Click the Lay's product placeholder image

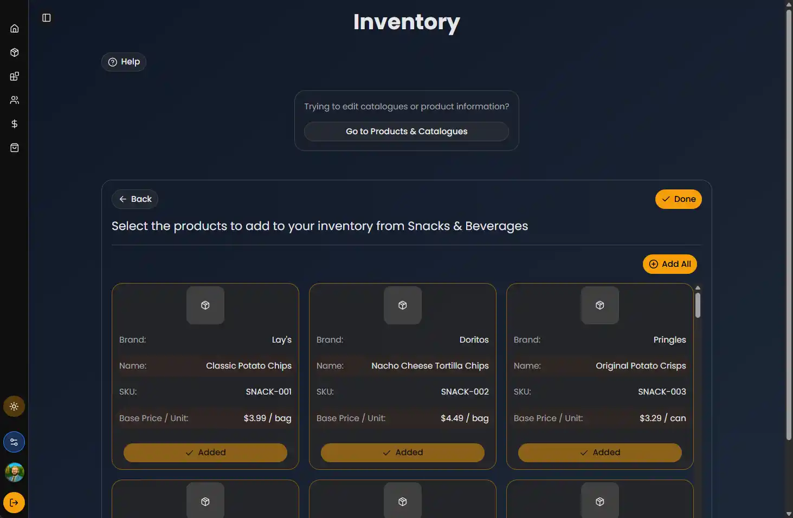205,305
